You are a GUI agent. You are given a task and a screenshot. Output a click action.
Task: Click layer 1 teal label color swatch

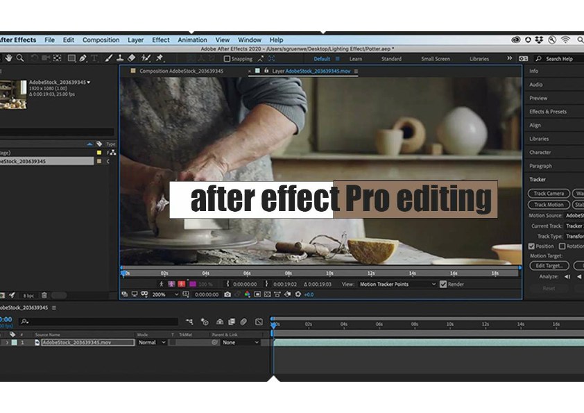click(14, 342)
